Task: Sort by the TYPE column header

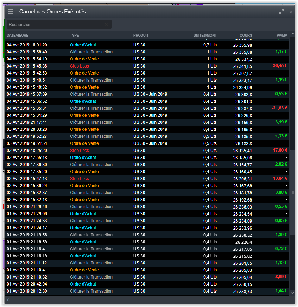Action: 75,36
